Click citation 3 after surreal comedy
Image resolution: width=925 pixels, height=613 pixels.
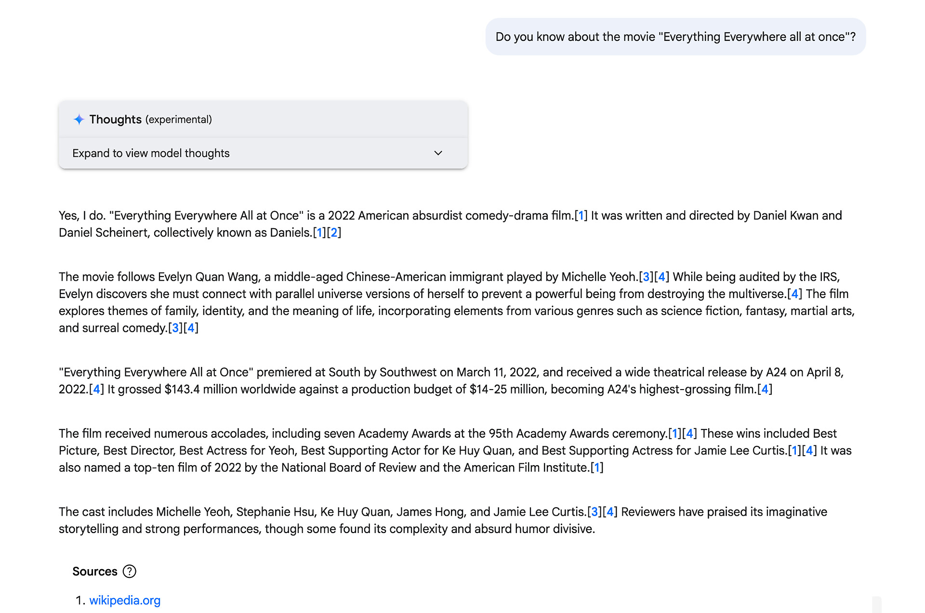pos(175,328)
